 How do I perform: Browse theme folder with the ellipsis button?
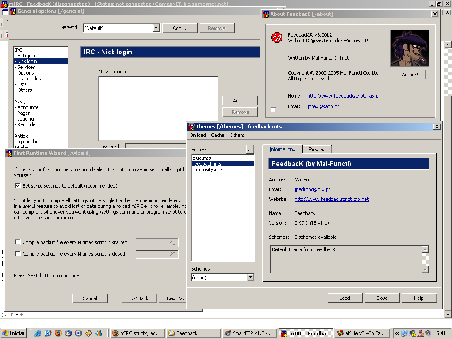(250, 149)
